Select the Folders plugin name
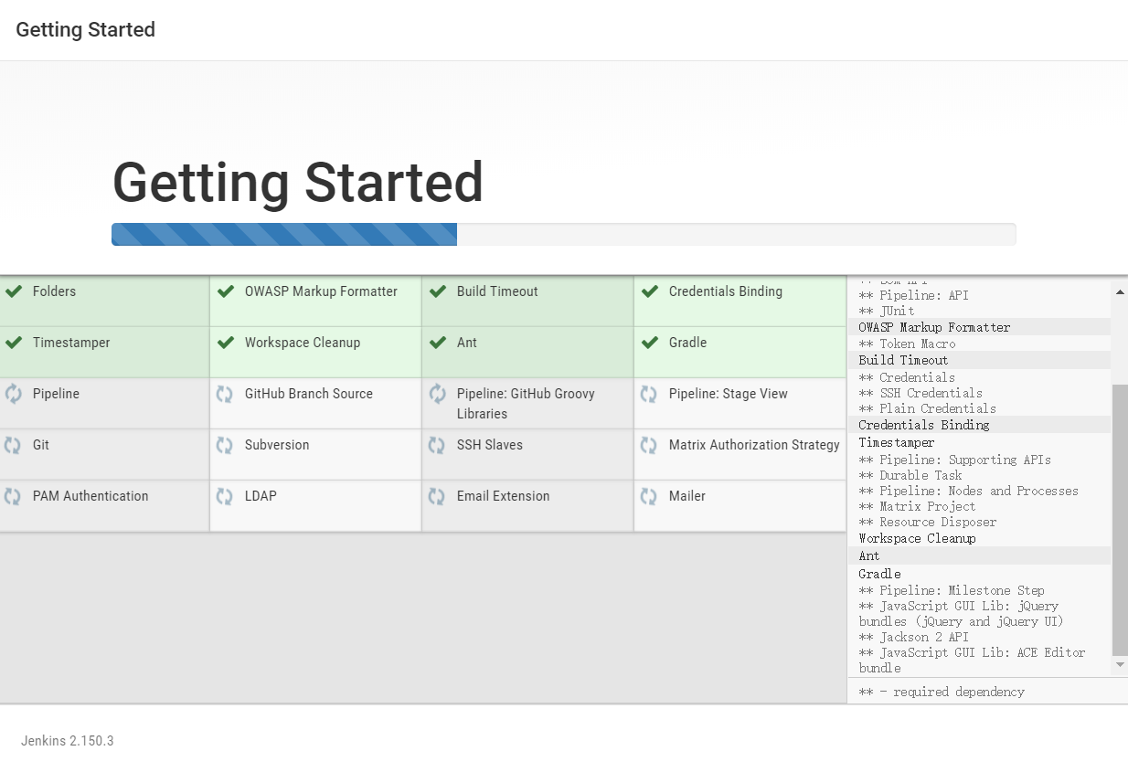 [x=54, y=291]
